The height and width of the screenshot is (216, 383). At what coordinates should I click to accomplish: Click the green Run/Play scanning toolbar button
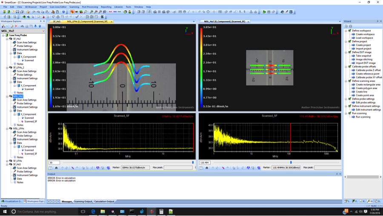[x=264, y=12]
